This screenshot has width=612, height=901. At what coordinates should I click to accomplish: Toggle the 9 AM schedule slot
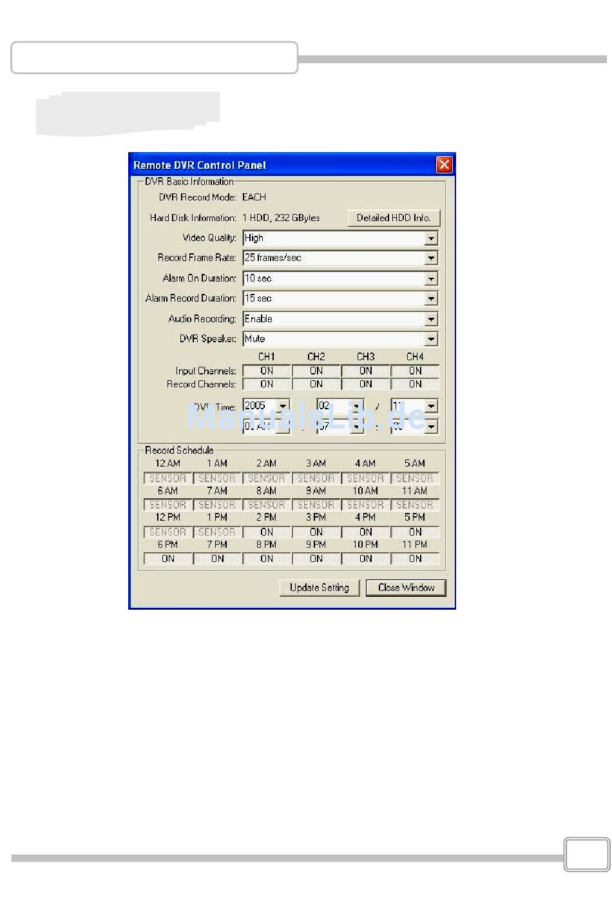pos(316,505)
